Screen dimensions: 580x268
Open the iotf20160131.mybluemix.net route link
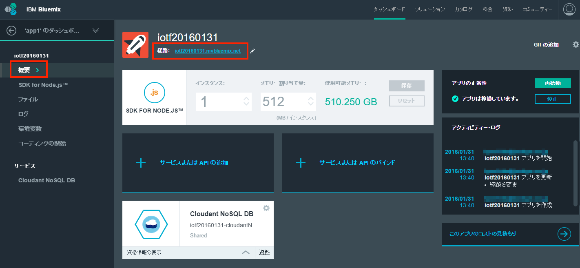click(208, 51)
